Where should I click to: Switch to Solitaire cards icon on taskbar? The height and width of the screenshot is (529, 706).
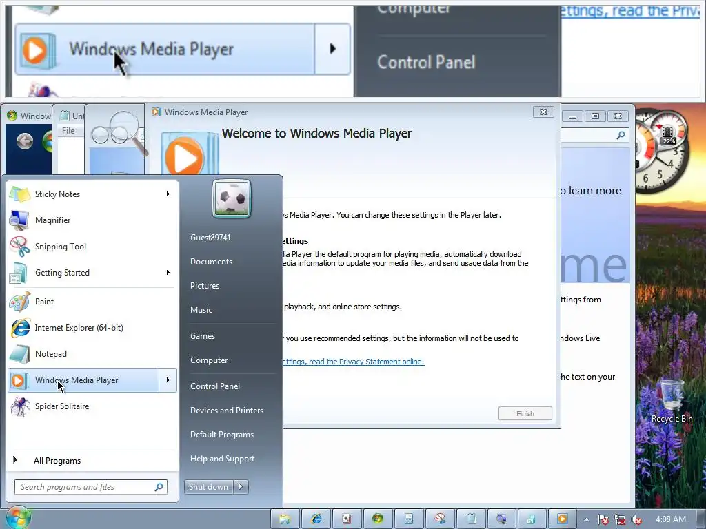click(x=346, y=519)
